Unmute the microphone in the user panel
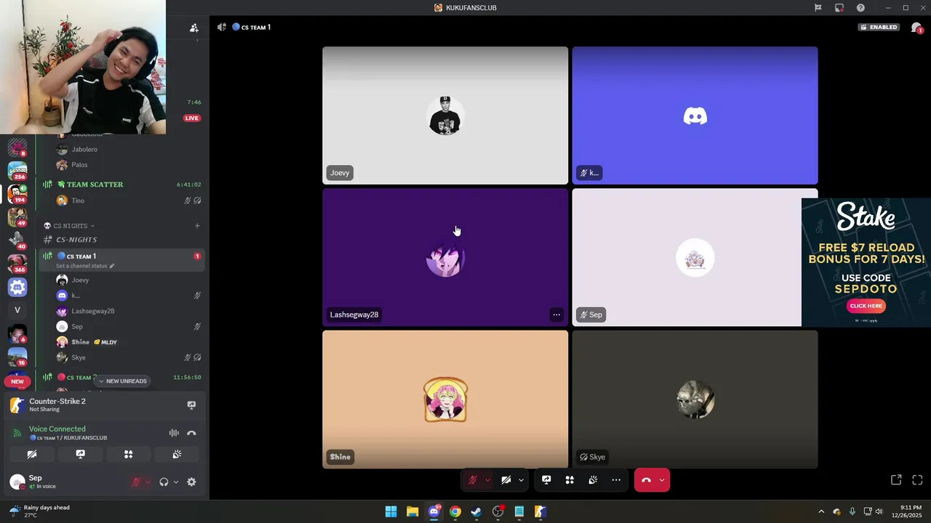Image resolution: width=931 pixels, height=523 pixels. pos(136,482)
